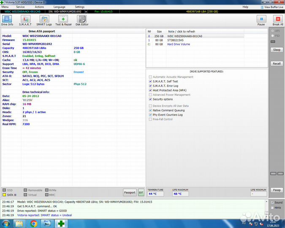Click the 'Note / click to refresh' header
Screen dimensions: 285x228
pos(182,31)
